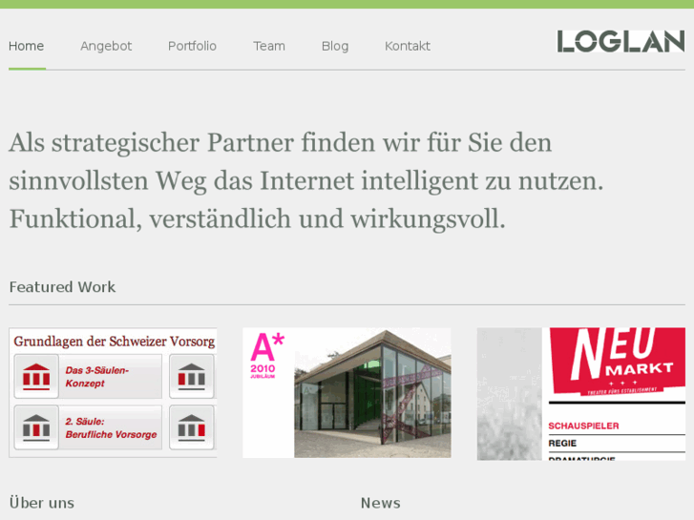This screenshot has width=694, height=520.
Task: Click the pillar icon beside 2. Säule
Action: 36,427
